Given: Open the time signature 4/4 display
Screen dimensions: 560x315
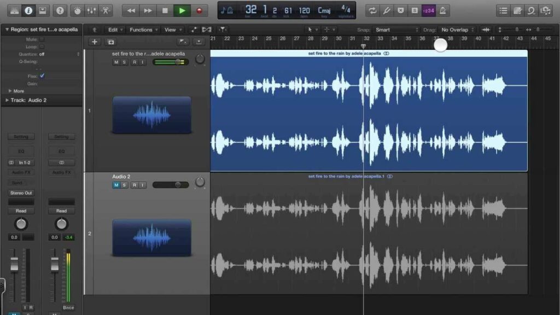Looking at the screenshot, I should tap(346, 11).
